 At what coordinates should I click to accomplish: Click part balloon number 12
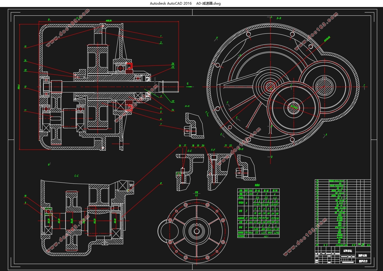[x=25, y=87]
